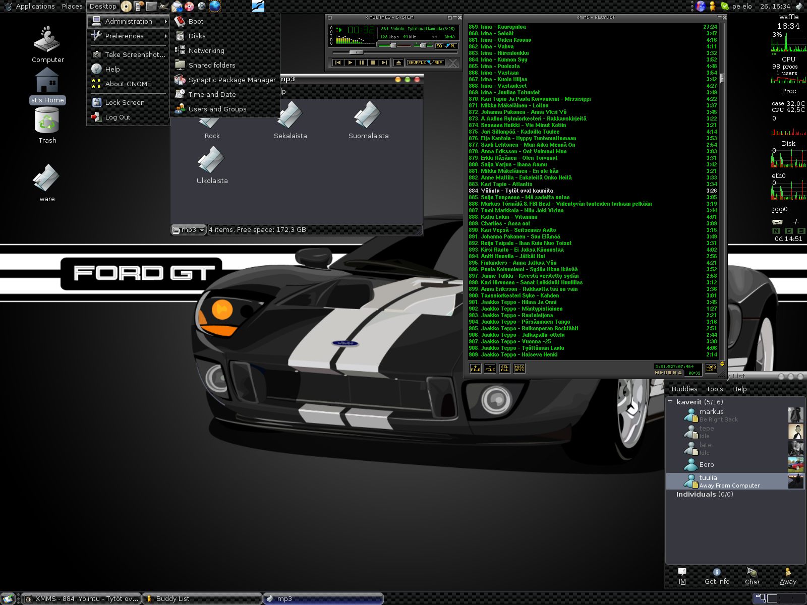Skip to the next track in XMMS
Viewport: 807px width, 605px height.
[x=384, y=63]
